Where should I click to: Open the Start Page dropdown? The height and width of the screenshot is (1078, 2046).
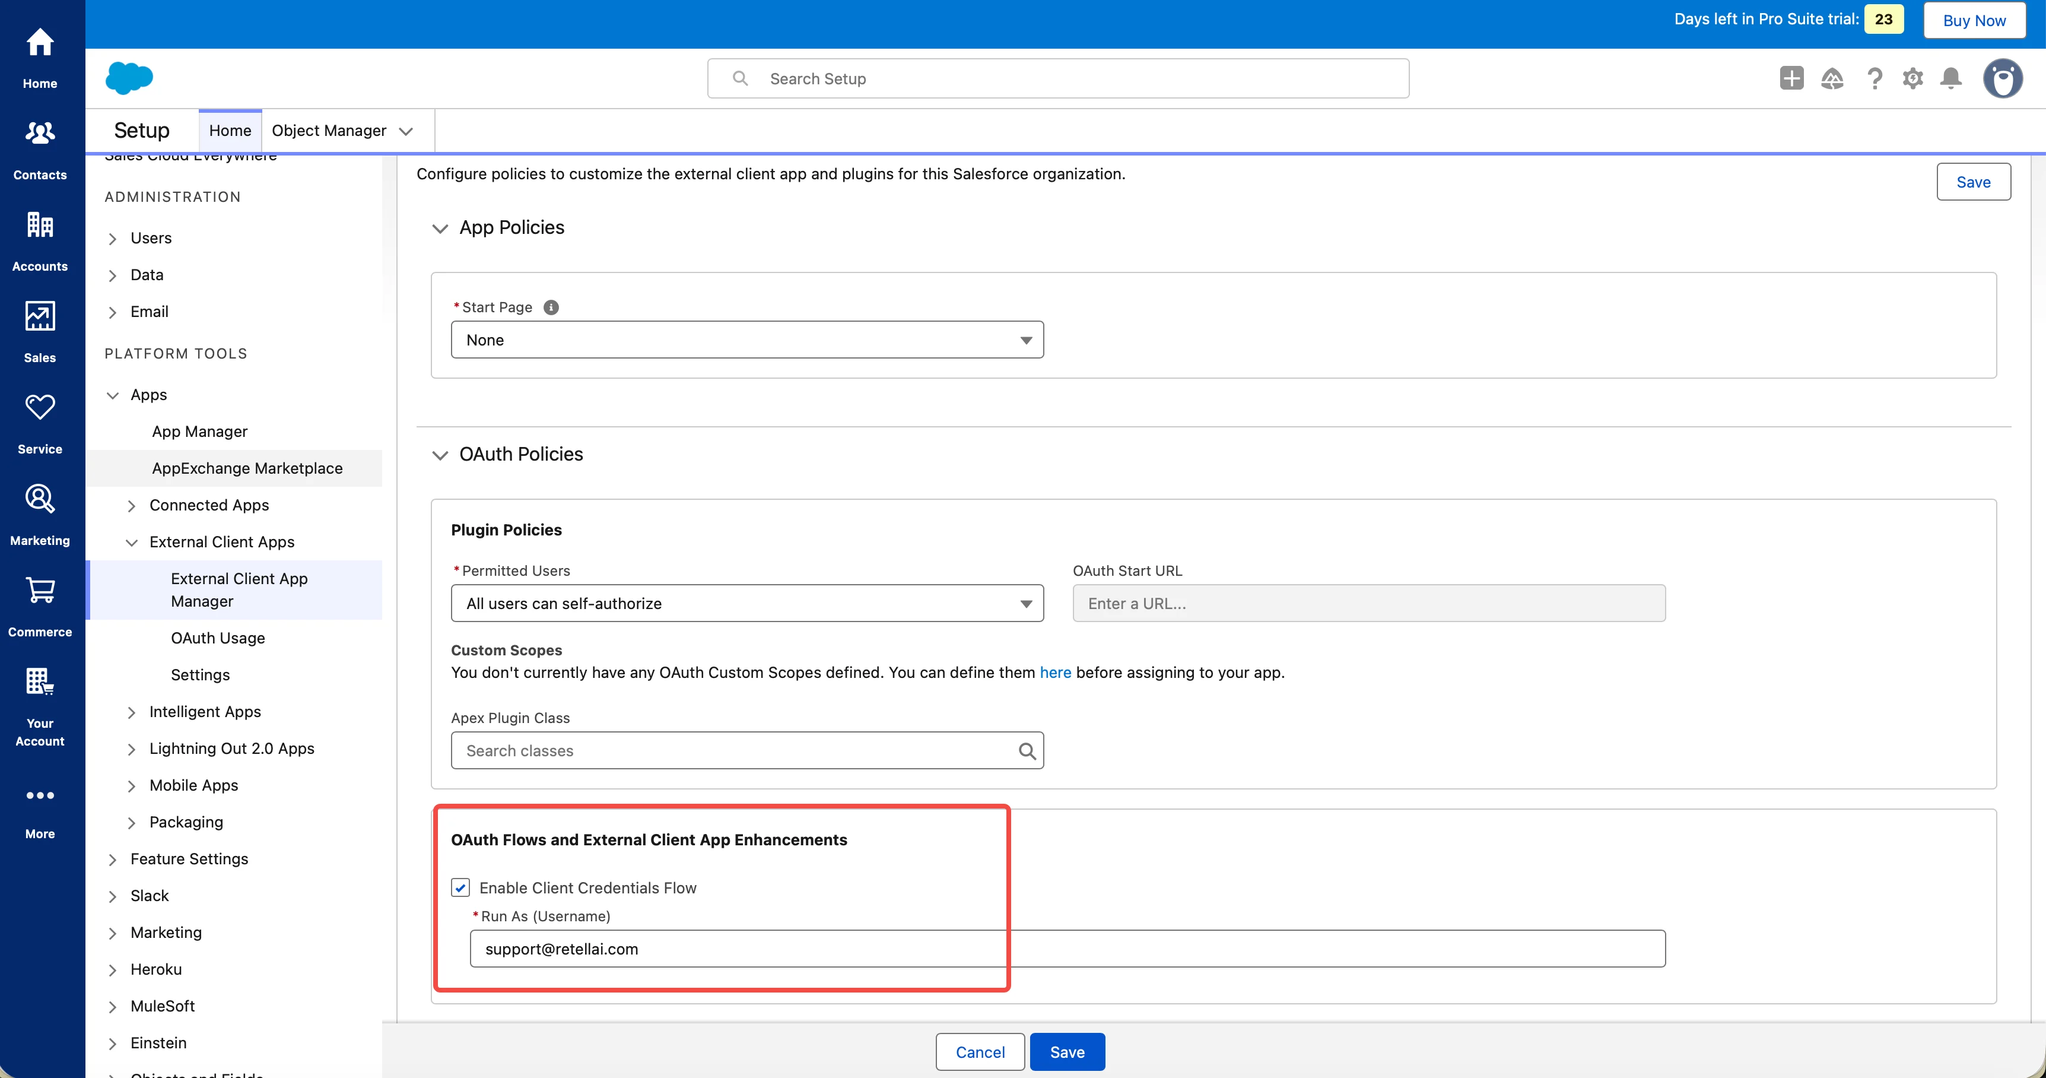[746, 340]
